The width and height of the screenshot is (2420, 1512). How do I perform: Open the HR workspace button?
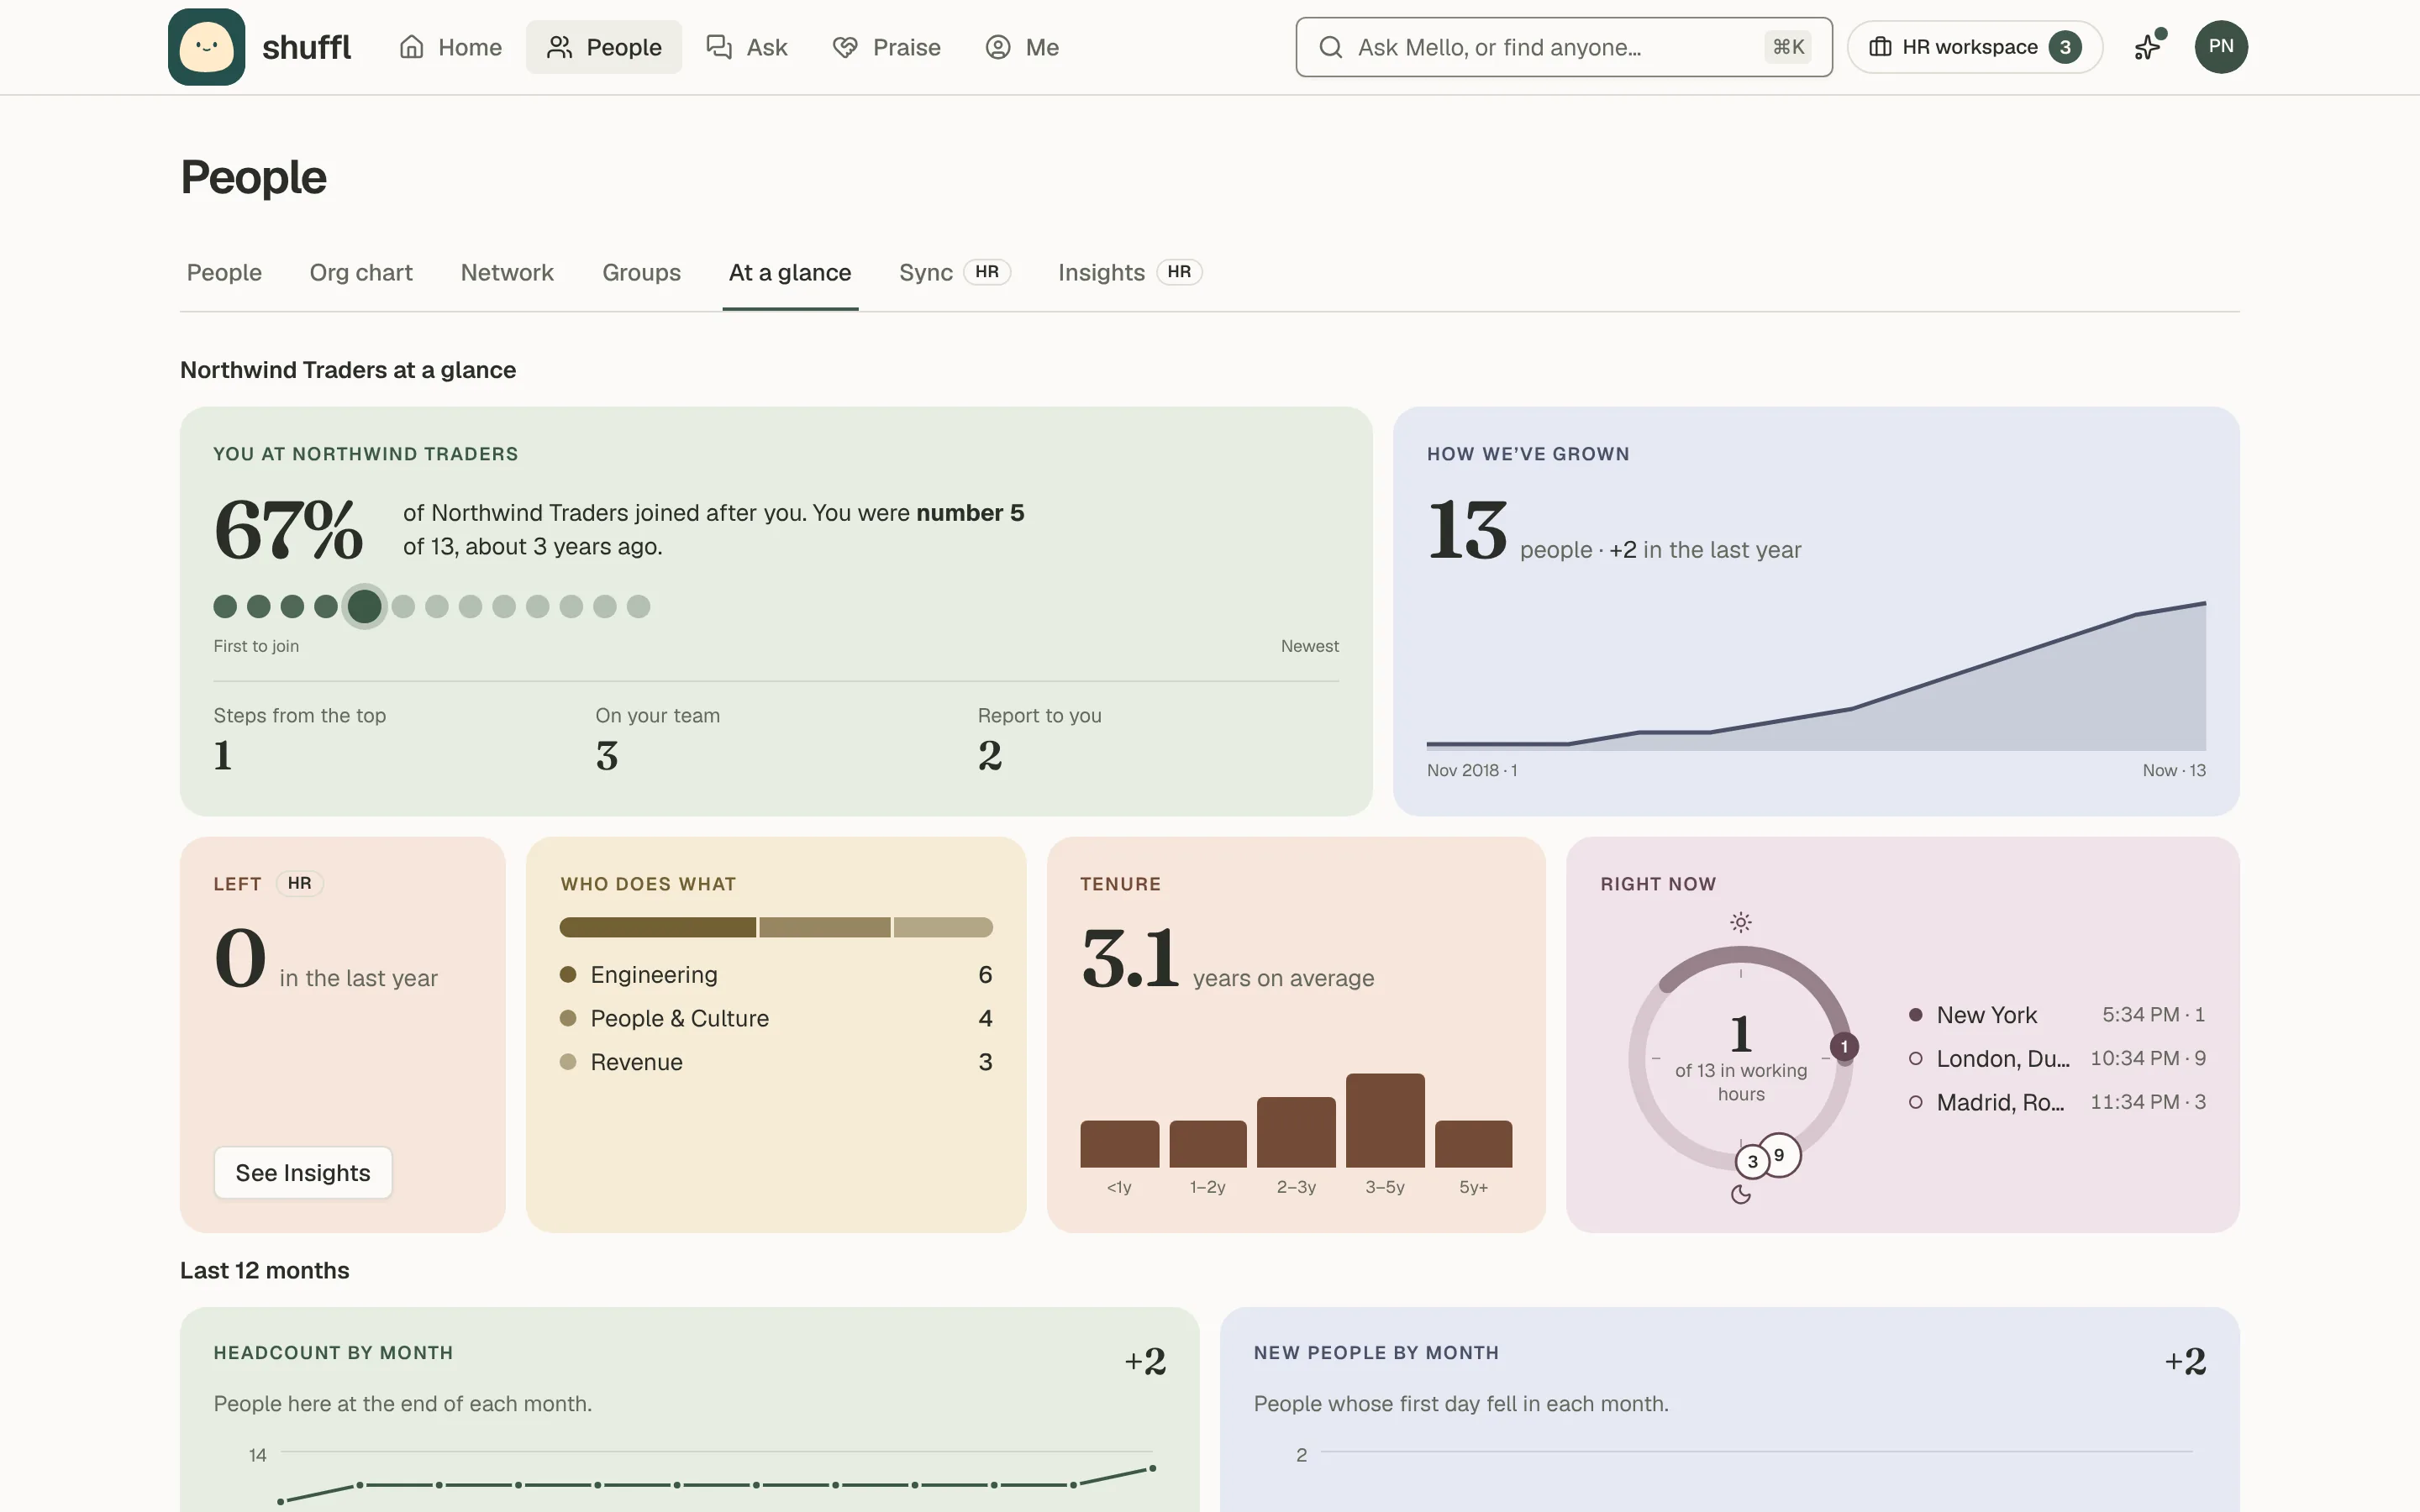(x=1974, y=47)
